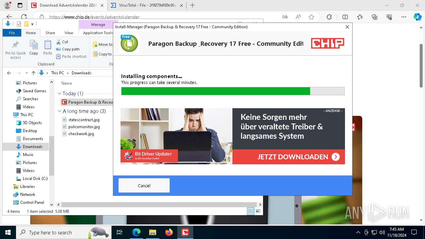
Task: Select Paragon Backup & Recovery file in Downloads
Action: coord(87,102)
